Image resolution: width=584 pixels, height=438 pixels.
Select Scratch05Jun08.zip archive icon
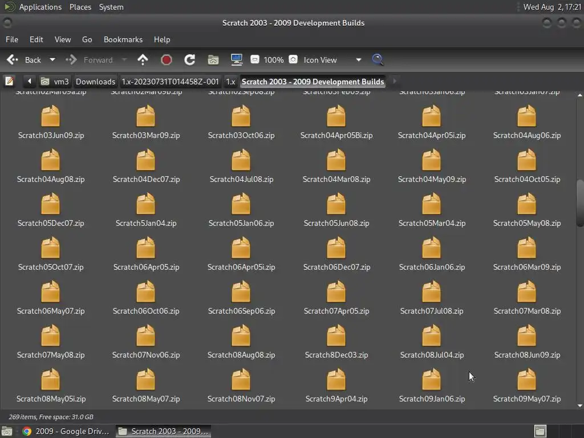tap(336, 204)
